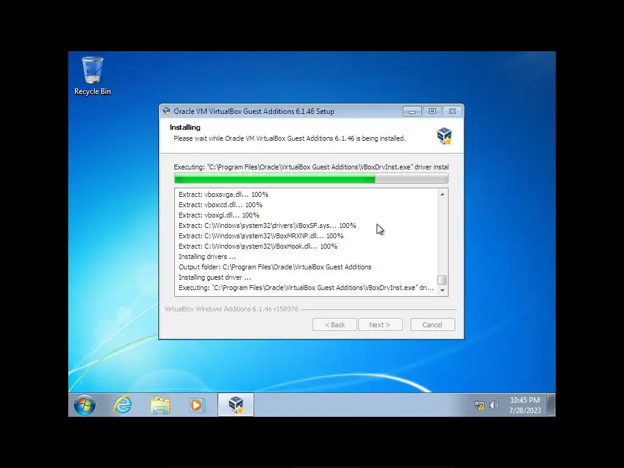Screen dimensions: 624x468
Task: Select the VBoxSF.sys extract log line
Action: click(268, 225)
